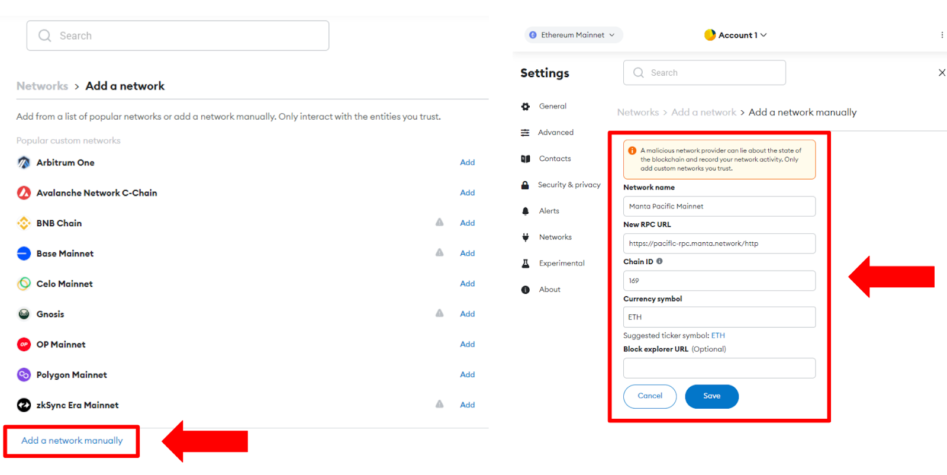Image resolution: width=947 pixels, height=475 pixels.
Task: Click the Alerts bell icon
Action: [x=525, y=211]
